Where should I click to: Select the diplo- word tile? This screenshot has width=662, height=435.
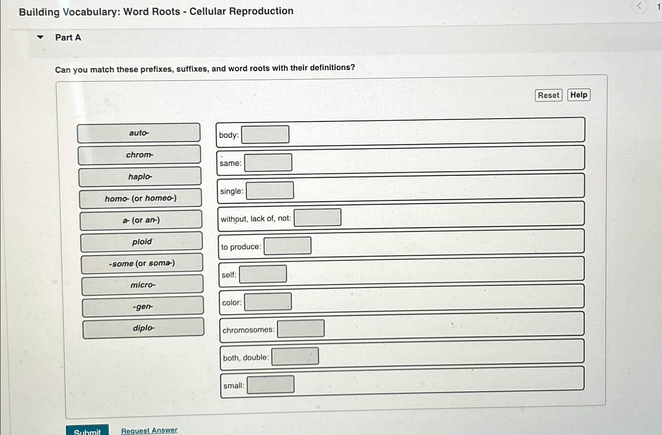144,327
